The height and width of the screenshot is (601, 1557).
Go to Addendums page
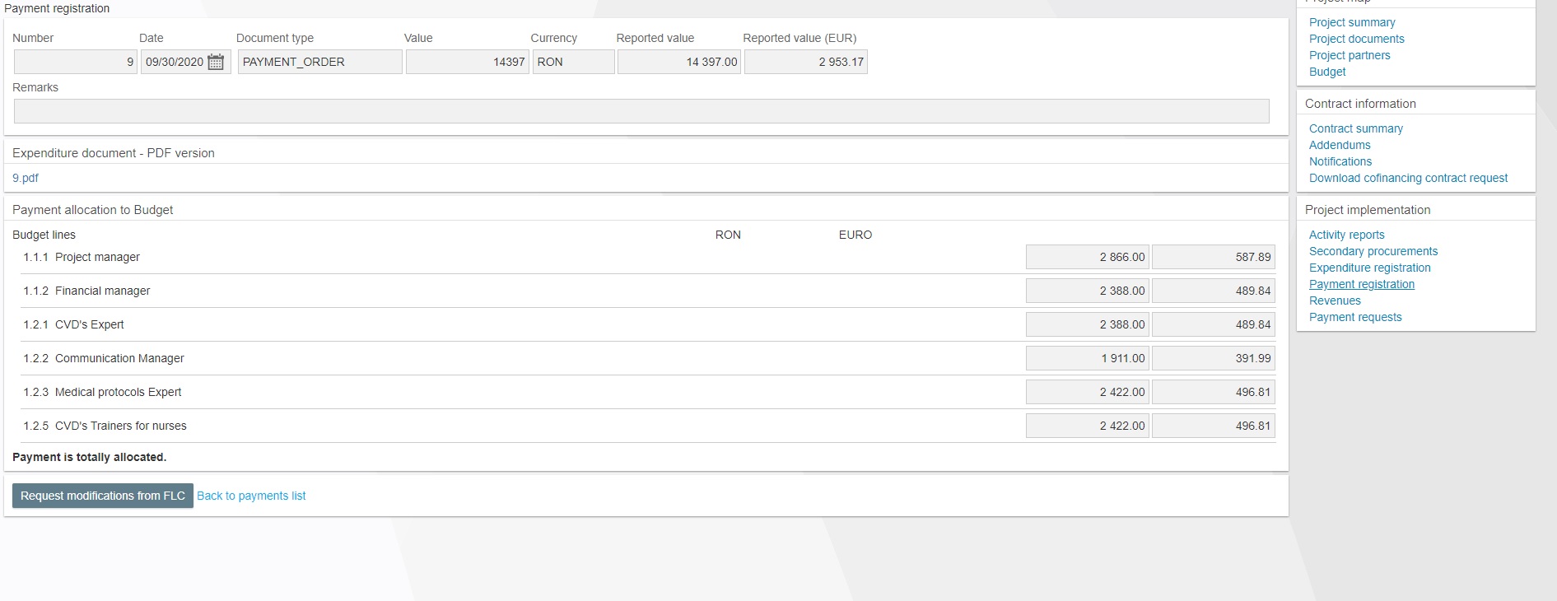coord(1340,145)
